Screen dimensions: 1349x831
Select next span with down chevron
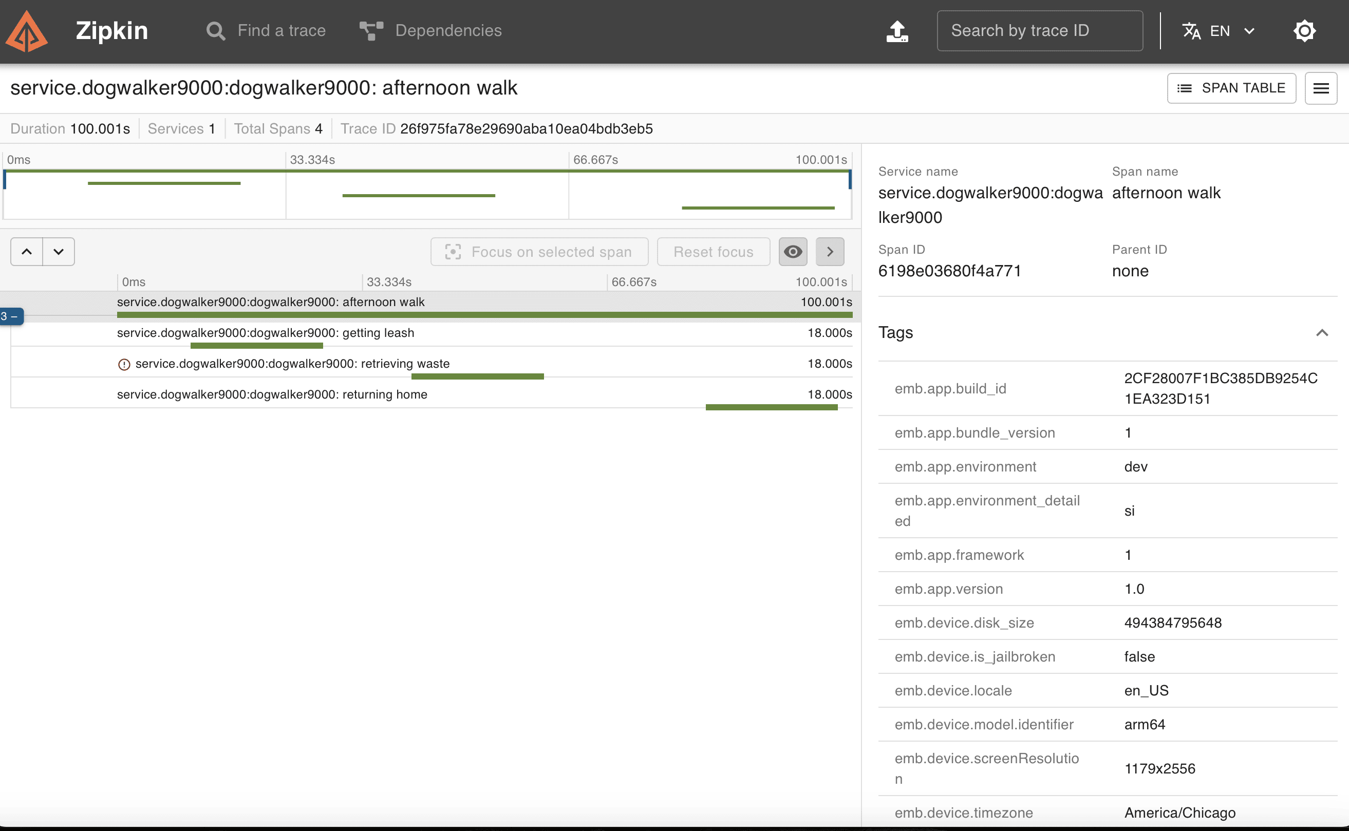coord(58,252)
